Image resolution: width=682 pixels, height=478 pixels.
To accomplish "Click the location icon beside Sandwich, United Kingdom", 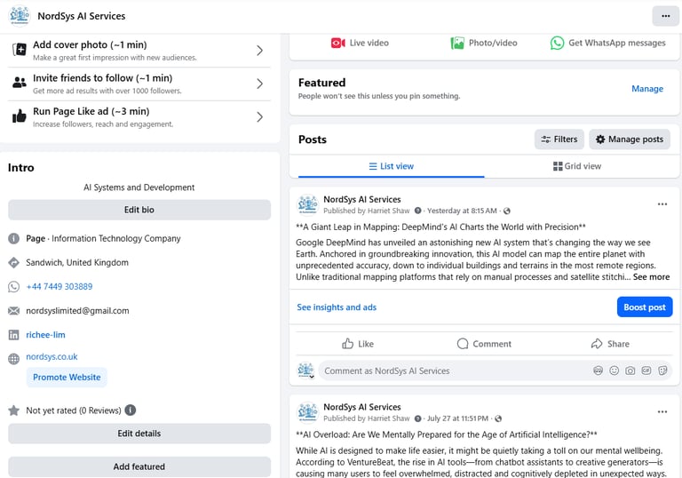I will tap(14, 262).
